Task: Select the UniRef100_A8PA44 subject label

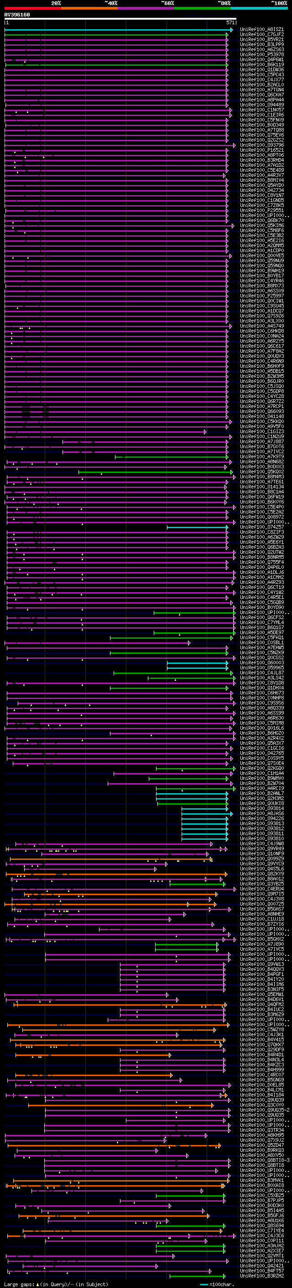Action: coord(262,100)
